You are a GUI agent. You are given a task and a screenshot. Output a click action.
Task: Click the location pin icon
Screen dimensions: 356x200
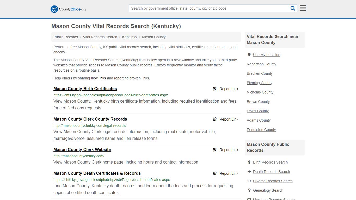click(249, 55)
